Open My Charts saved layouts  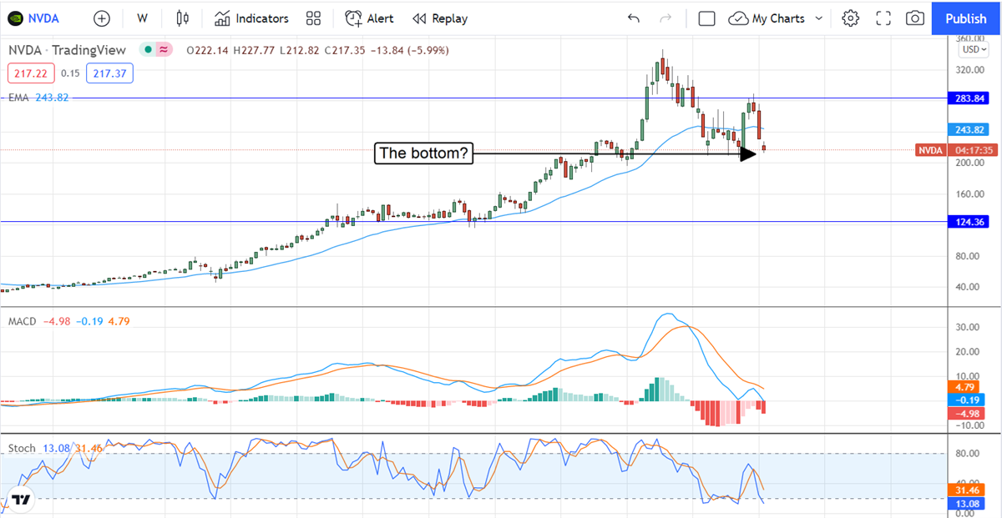point(767,18)
